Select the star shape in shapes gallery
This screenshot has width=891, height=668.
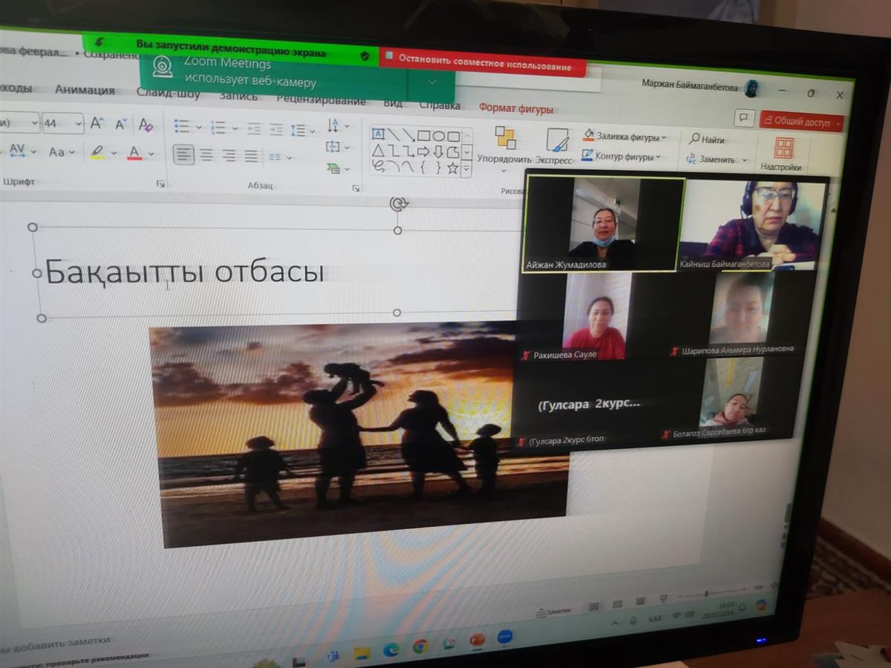click(452, 168)
